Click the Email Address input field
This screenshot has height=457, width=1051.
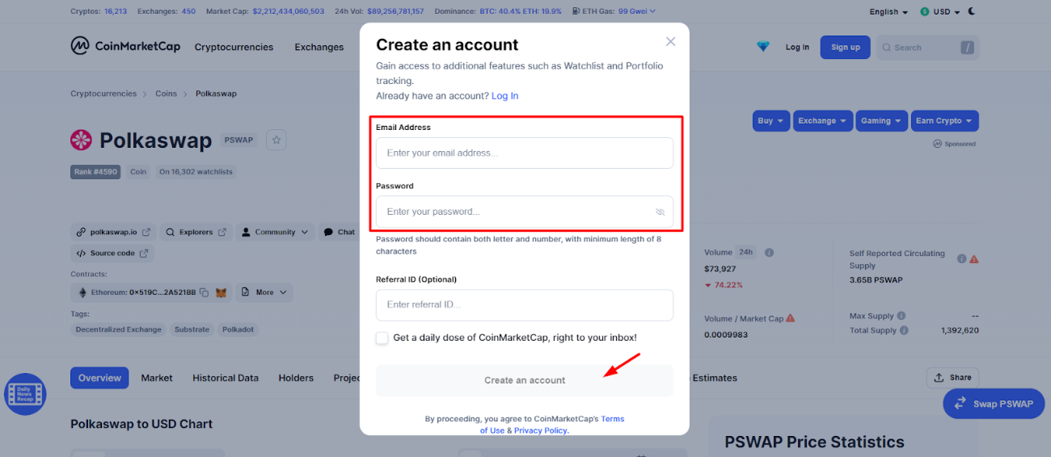click(x=524, y=153)
